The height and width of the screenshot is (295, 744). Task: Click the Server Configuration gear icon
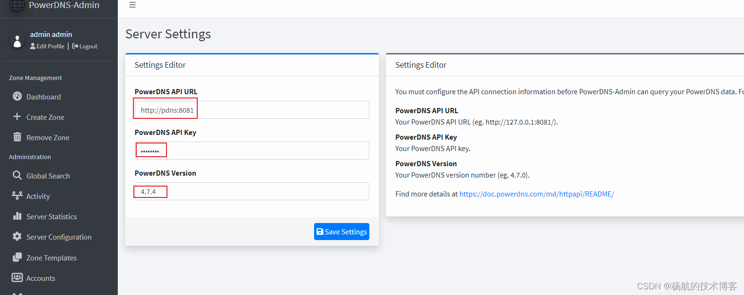click(x=17, y=236)
